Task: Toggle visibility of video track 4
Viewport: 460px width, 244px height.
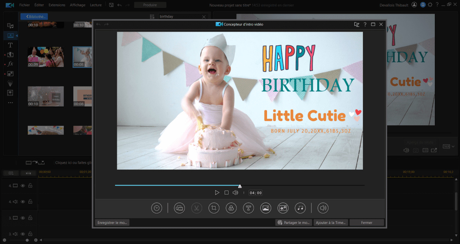Action: coord(23,186)
